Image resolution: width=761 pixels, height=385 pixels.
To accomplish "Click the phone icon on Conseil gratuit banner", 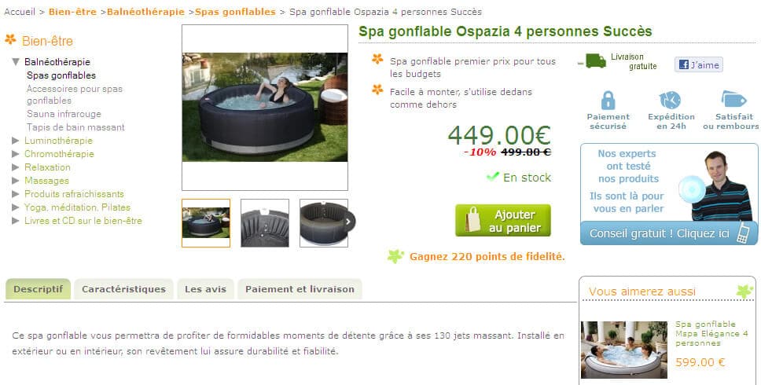I will (743, 233).
